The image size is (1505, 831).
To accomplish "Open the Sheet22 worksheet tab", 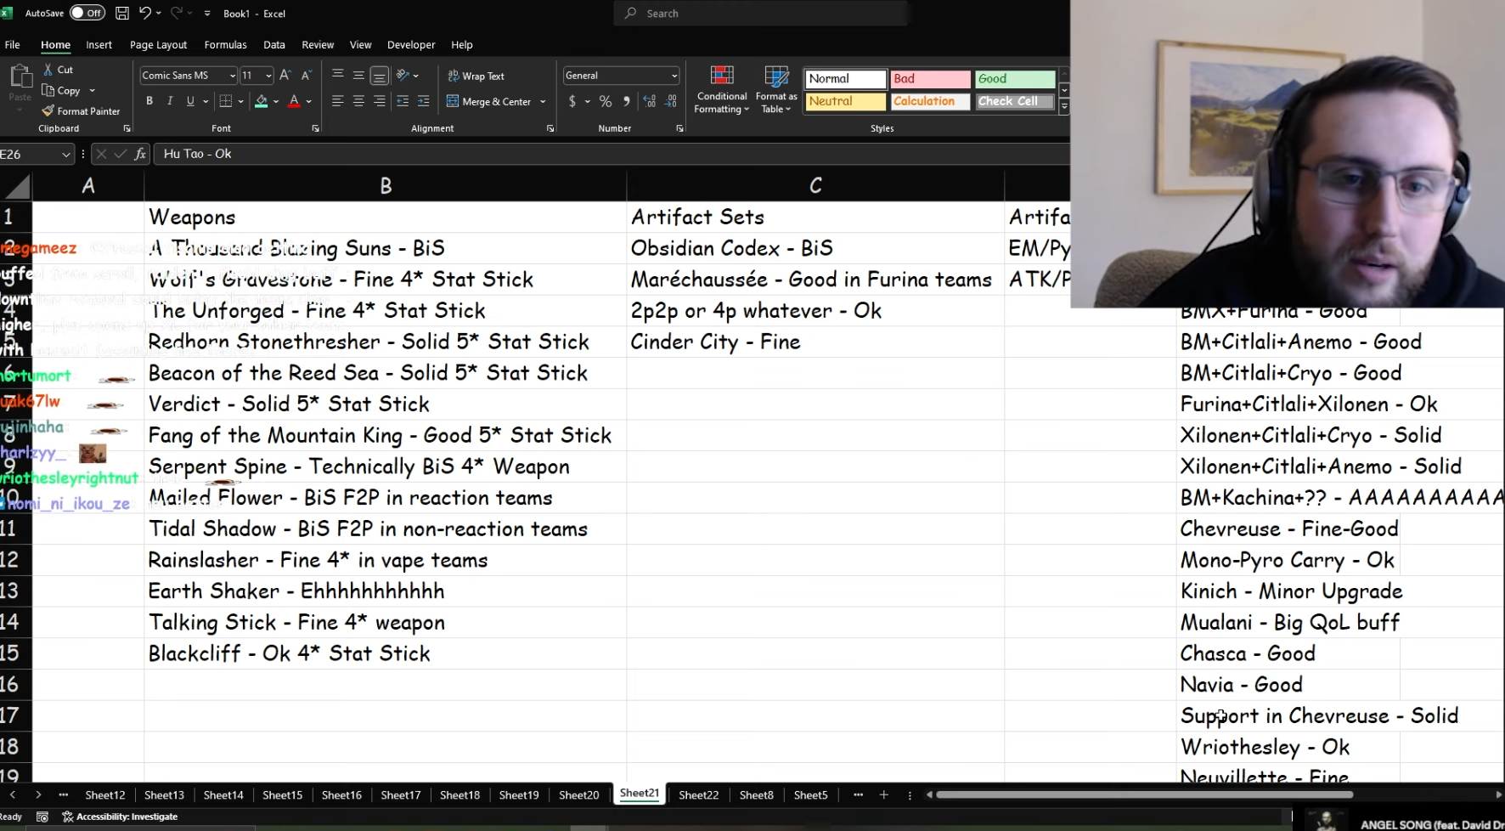I will click(698, 795).
